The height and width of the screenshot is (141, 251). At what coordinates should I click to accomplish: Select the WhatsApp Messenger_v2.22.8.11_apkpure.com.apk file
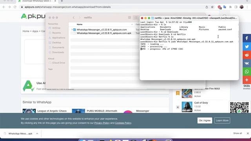pyautogui.click(x=104, y=33)
